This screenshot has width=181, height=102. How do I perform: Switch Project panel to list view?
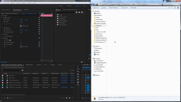pos(5,98)
